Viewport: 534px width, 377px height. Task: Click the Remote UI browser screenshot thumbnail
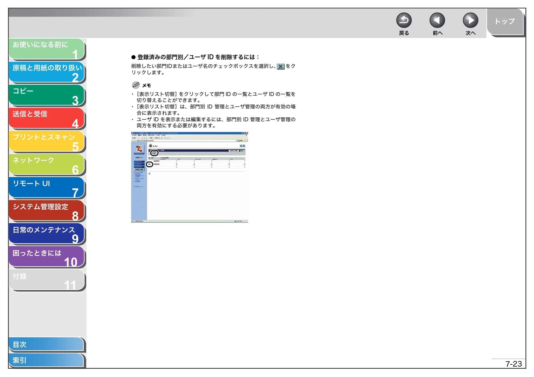pyautogui.click(x=190, y=177)
